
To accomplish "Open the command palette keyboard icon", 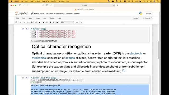I will (77, 22).
